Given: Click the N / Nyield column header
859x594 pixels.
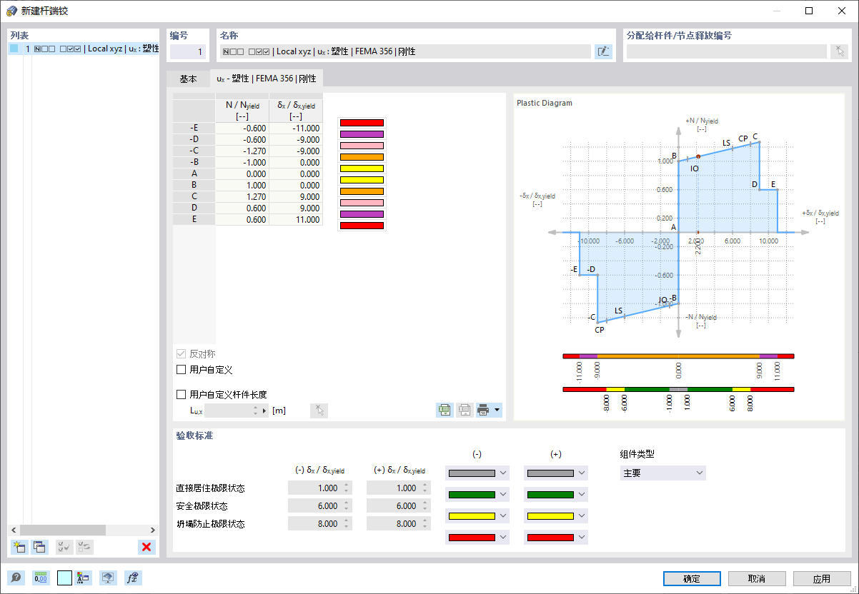Looking at the screenshot, I should coord(242,111).
